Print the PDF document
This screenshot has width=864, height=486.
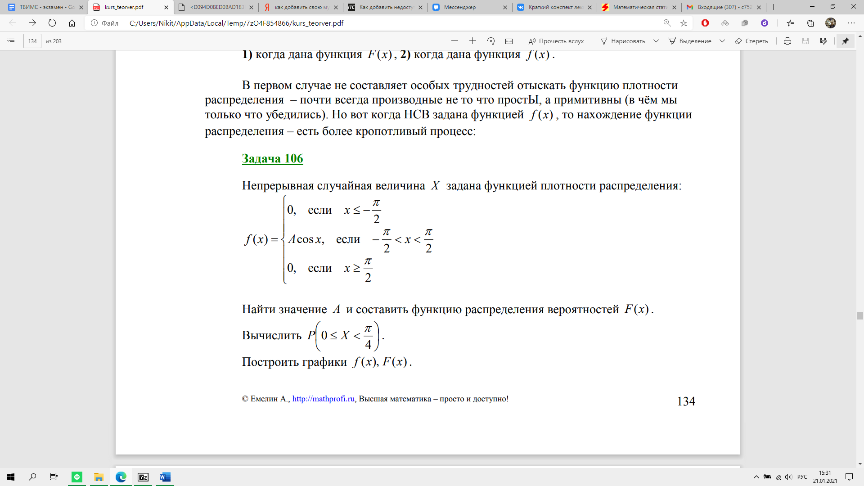pos(787,41)
